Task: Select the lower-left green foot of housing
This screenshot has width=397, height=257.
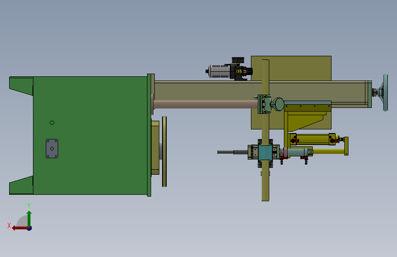Action: pyautogui.click(x=21, y=185)
